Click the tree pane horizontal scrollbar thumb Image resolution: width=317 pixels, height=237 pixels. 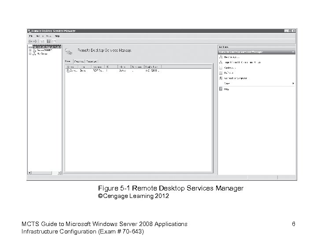[x=42, y=173]
